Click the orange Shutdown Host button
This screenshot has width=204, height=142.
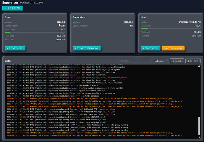click(x=173, y=48)
